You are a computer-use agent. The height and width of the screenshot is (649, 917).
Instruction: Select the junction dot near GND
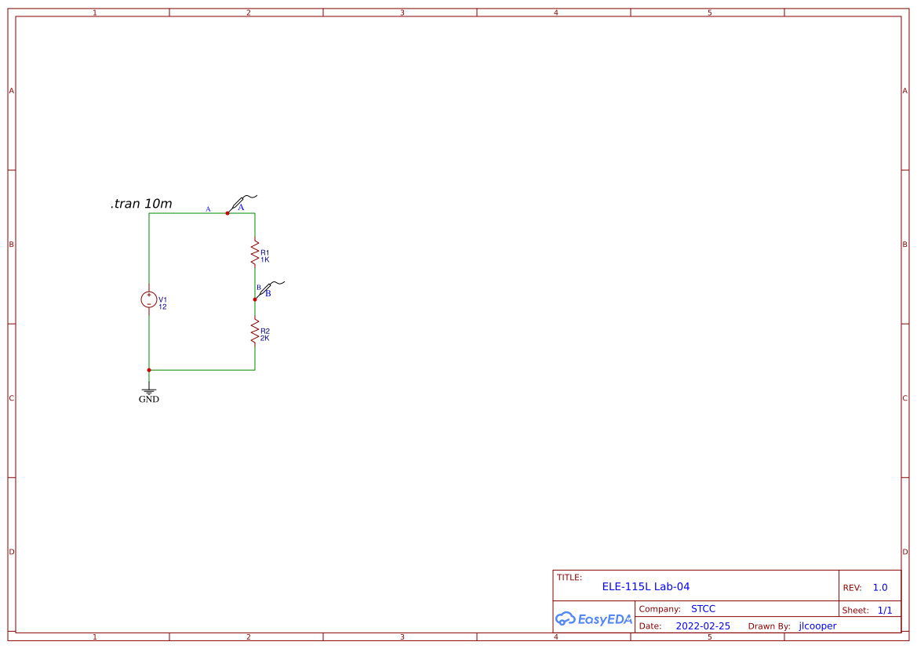149,368
